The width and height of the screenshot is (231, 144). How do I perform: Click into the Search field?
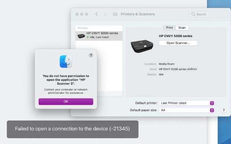point(209,14)
